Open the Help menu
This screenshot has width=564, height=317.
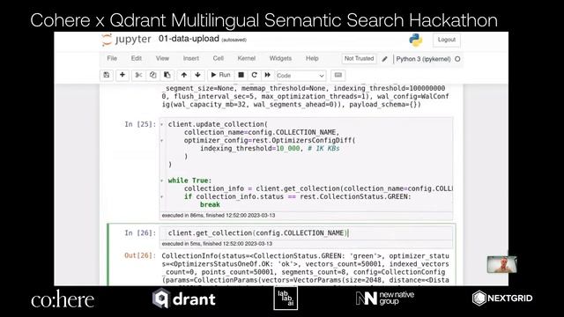[312, 58]
